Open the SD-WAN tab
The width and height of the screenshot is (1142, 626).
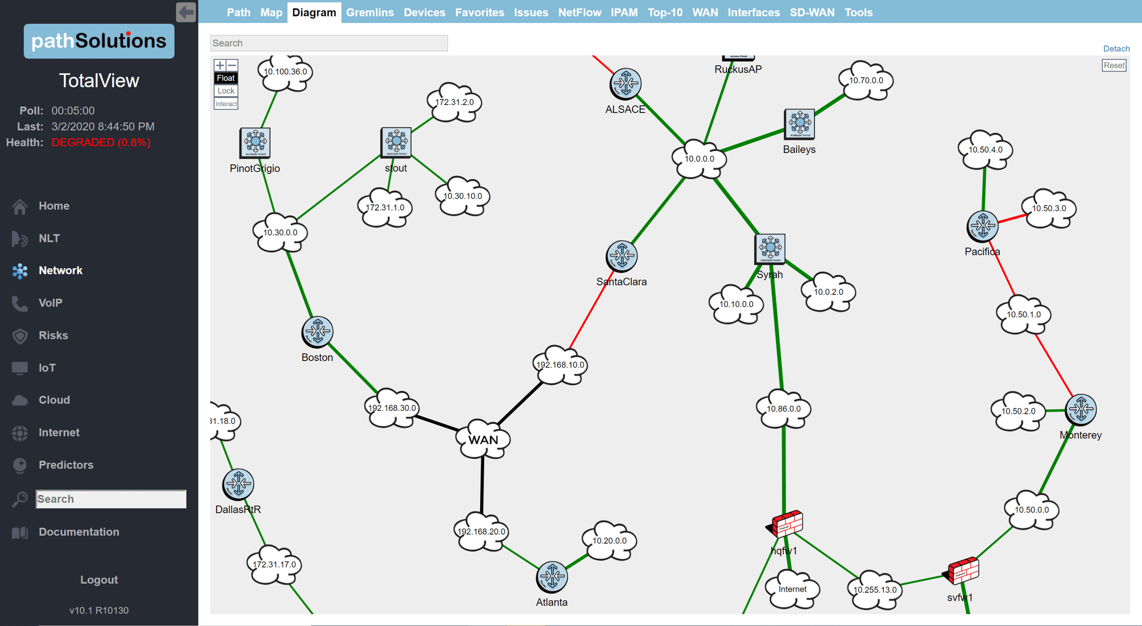pyautogui.click(x=812, y=12)
